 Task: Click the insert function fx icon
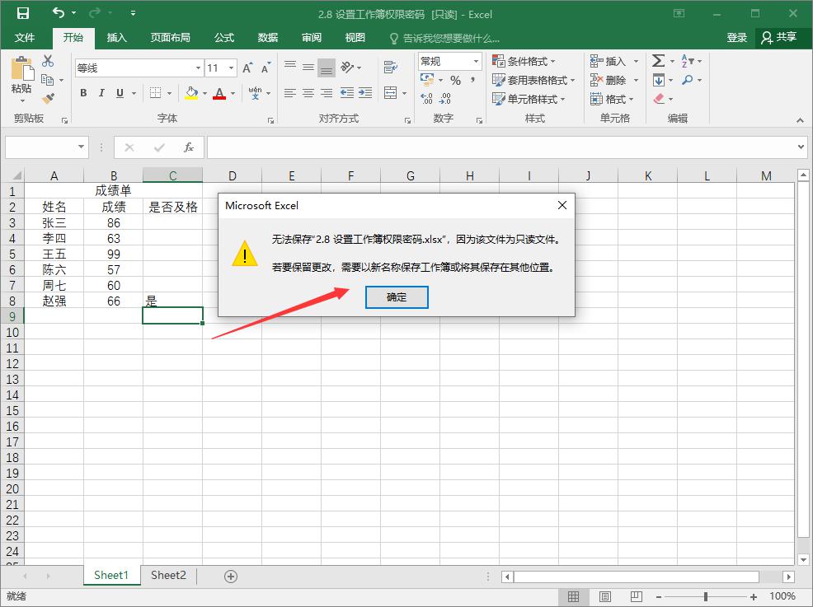click(x=189, y=147)
